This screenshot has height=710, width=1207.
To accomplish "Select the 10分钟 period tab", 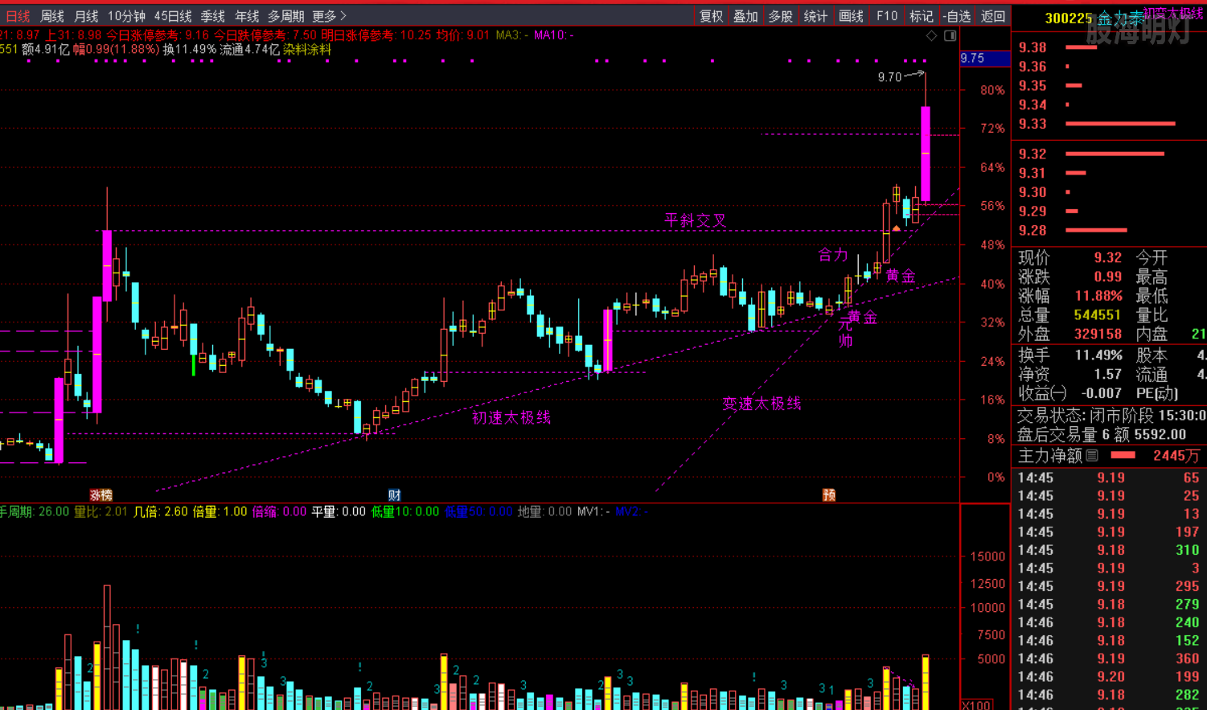I will (x=126, y=16).
